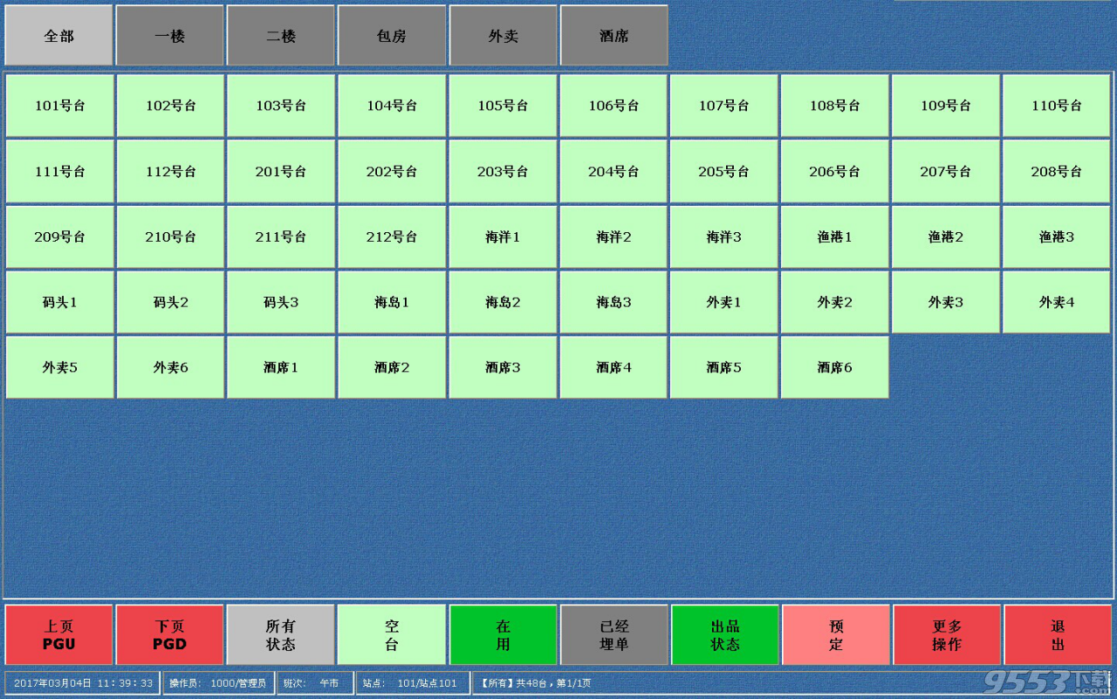Open room 渔港2
This screenshot has width=1117, height=699.
pyautogui.click(x=945, y=236)
